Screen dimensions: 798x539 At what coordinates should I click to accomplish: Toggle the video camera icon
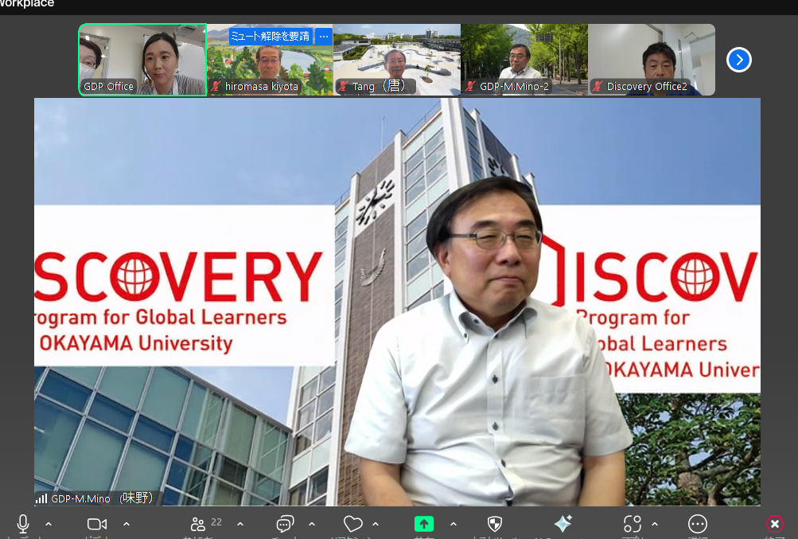point(97,524)
